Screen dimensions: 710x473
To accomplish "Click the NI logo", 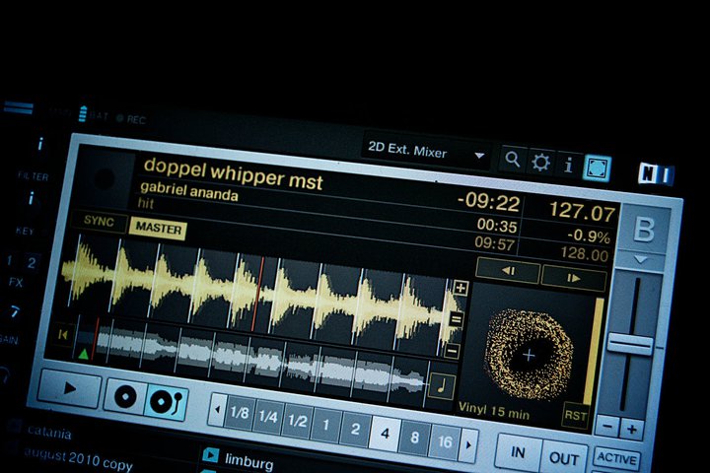I will [x=655, y=174].
